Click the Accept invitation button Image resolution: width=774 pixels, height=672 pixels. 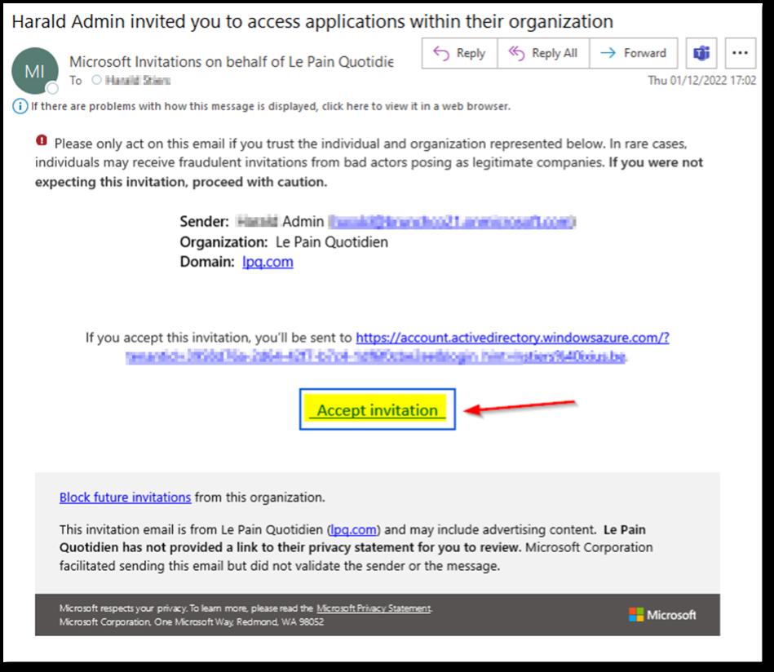[377, 409]
